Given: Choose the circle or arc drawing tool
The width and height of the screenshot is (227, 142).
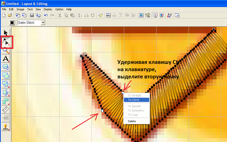Looking at the screenshot, I should point(6,67).
